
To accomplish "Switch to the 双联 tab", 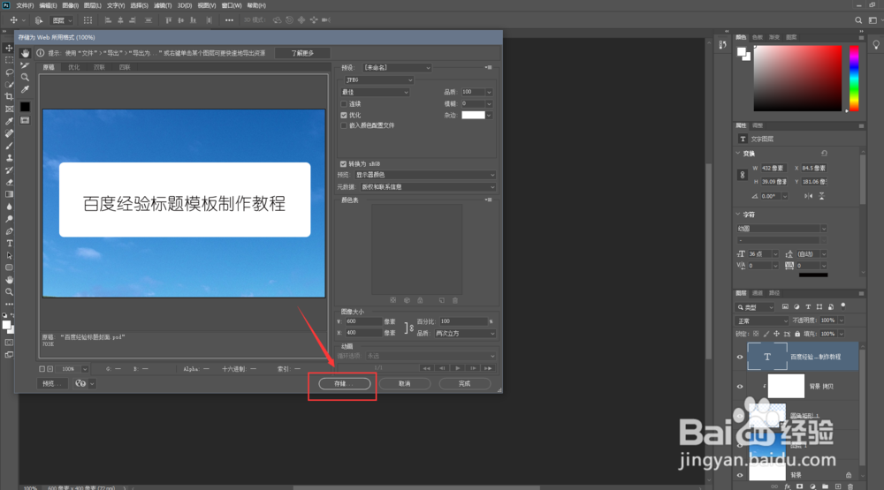I will pyautogui.click(x=99, y=67).
